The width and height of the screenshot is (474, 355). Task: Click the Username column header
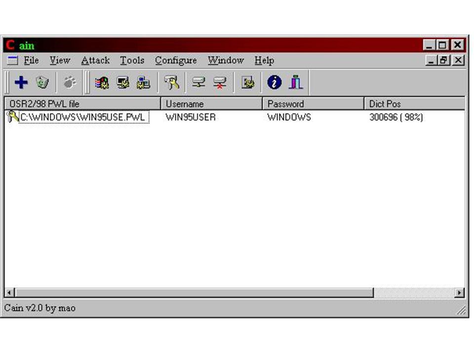tap(212, 104)
